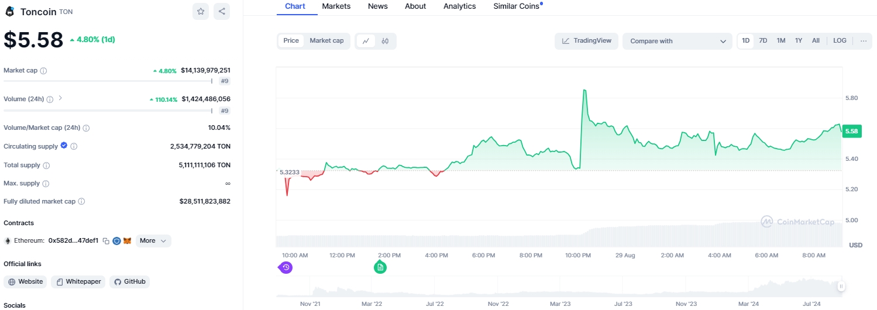Open Total supply info icon
This screenshot has width=877, height=310.
click(x=46, y=166)
